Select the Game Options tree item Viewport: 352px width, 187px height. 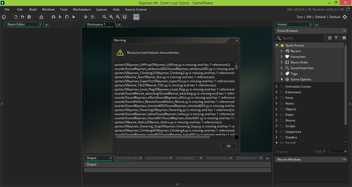[x=301, y=79]
